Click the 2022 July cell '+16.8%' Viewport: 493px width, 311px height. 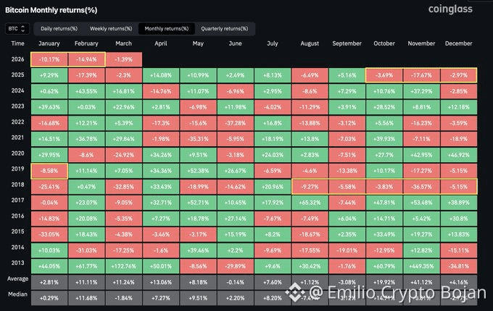tap(273, 123)
